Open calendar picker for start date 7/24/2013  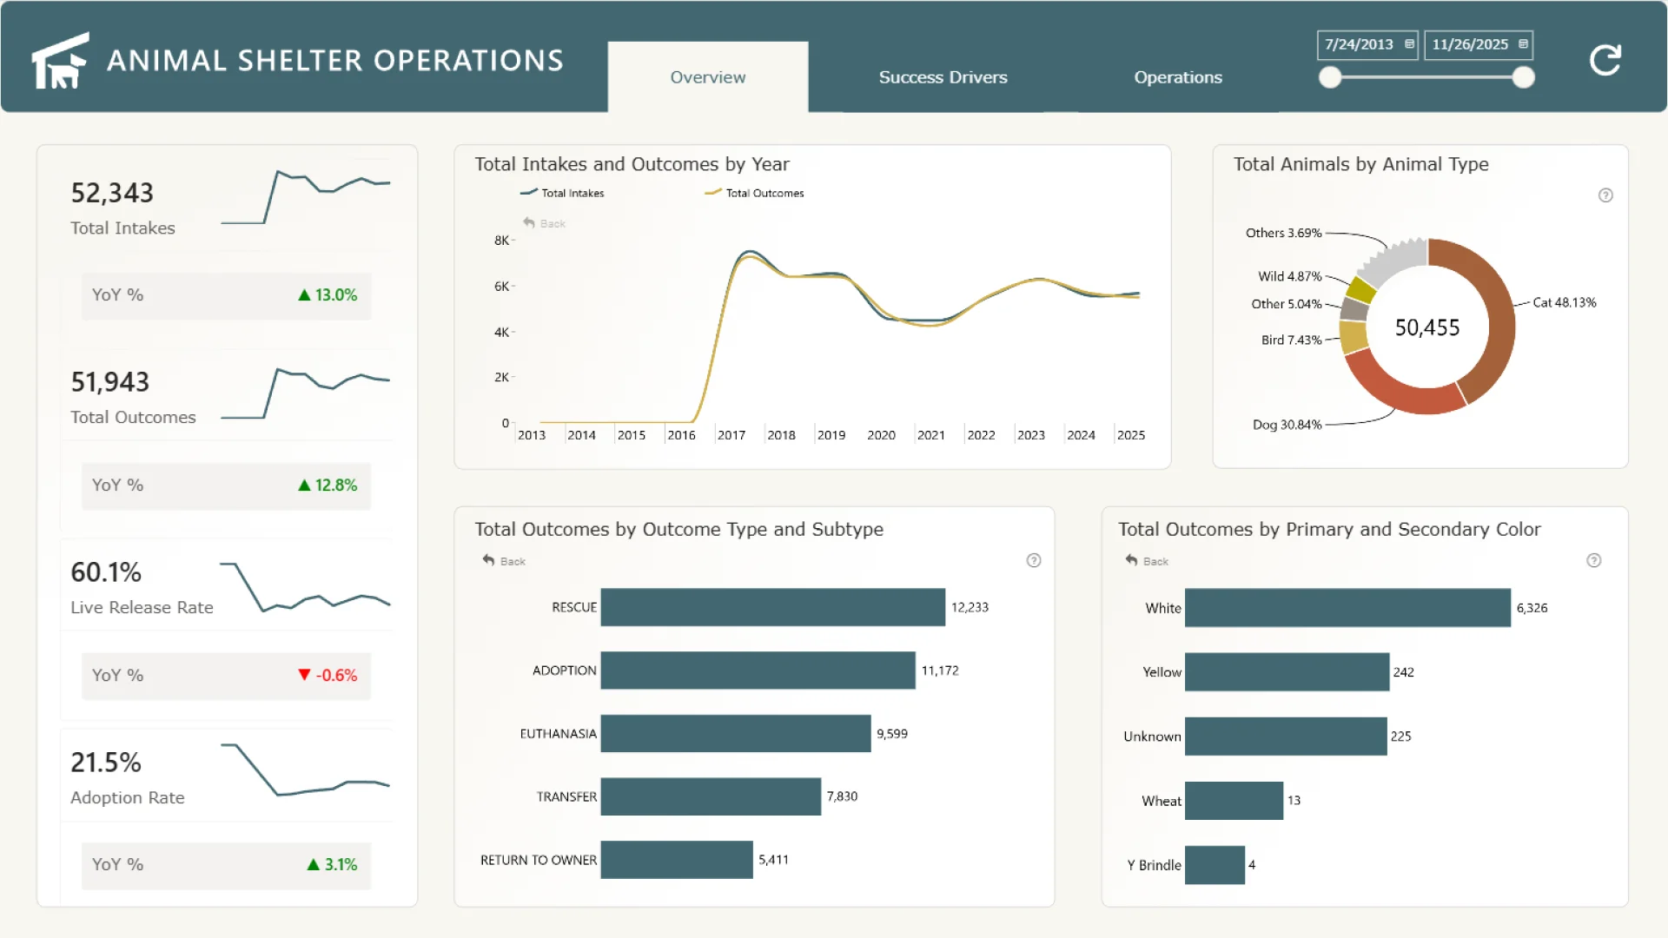tap(1409, 44)
